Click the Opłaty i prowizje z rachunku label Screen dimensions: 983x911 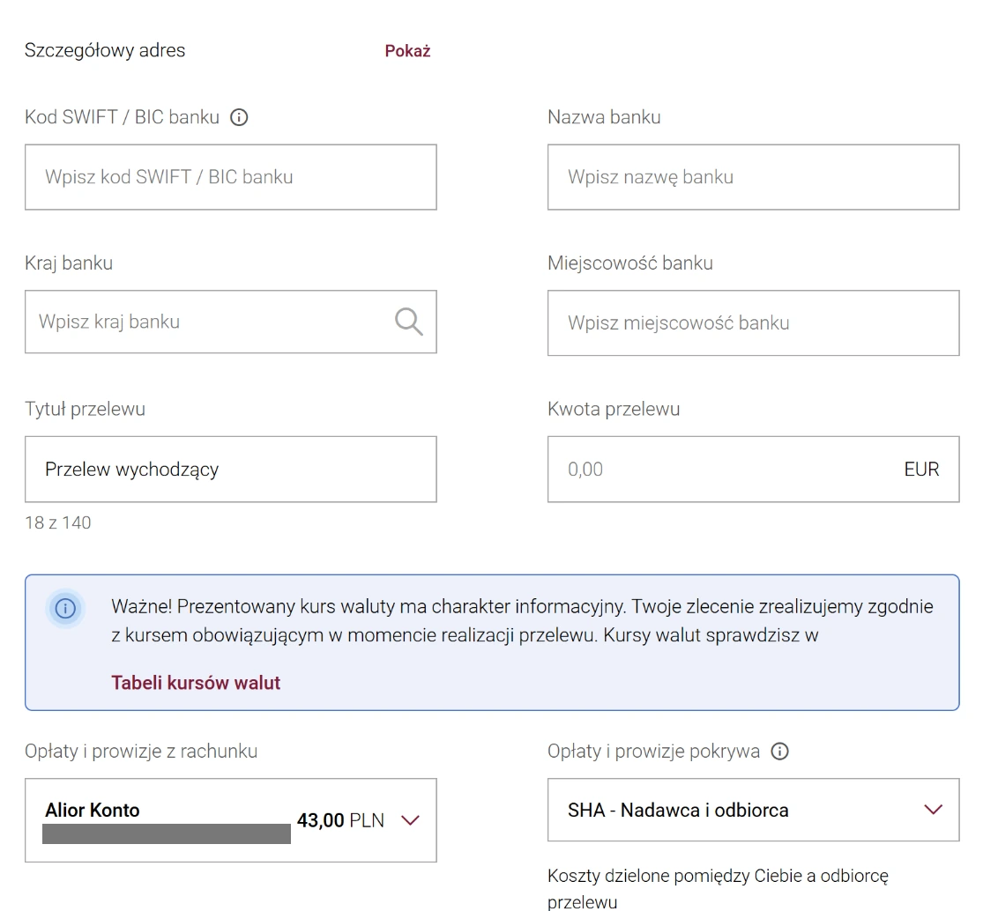click(141, 752)
